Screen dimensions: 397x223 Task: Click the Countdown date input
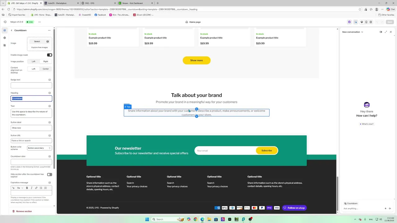click(x=31, y=162)
